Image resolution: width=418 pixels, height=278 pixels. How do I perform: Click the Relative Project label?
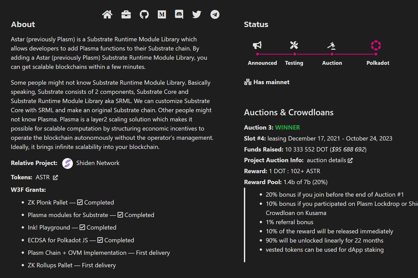tap(34, 163)
